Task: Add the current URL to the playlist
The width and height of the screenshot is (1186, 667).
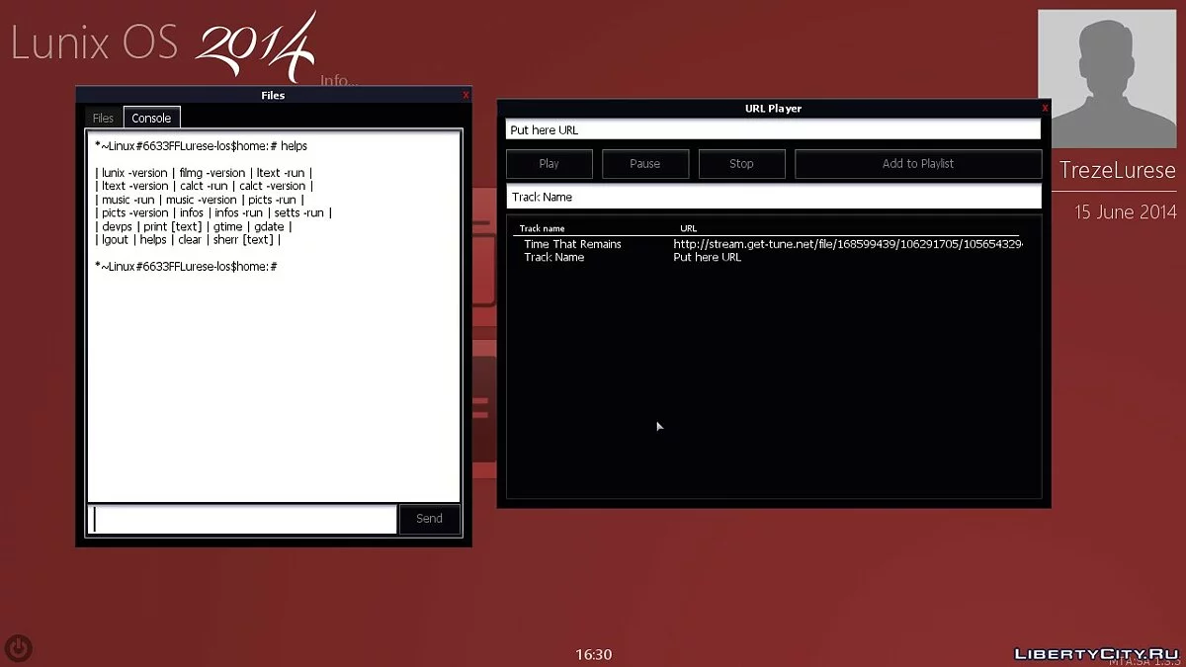Action: pos(917,163)
